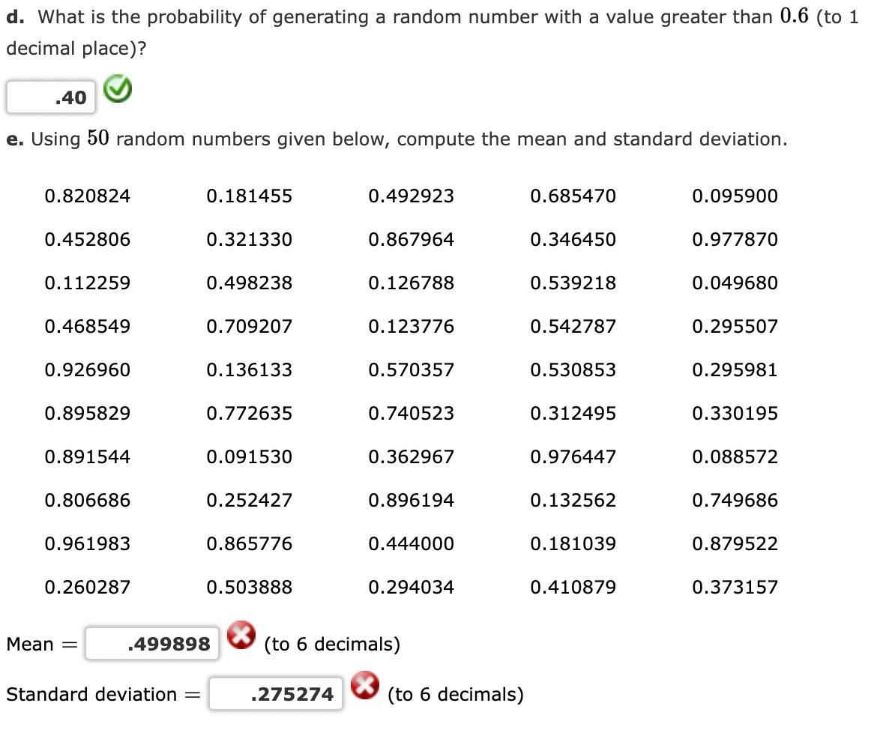Click the value 0.260287 in the last row

point(87,588)
